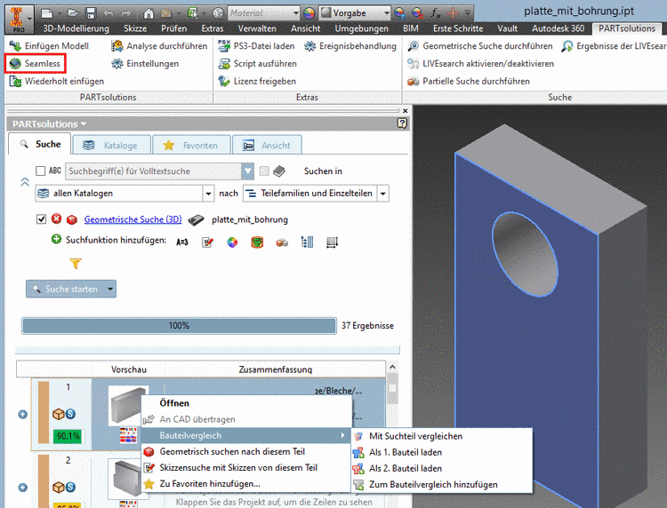Choose Mit Suchteil vergleichen
Viewport: 667px width, 508px height.
pyautogui.click(x=442, y=436)
